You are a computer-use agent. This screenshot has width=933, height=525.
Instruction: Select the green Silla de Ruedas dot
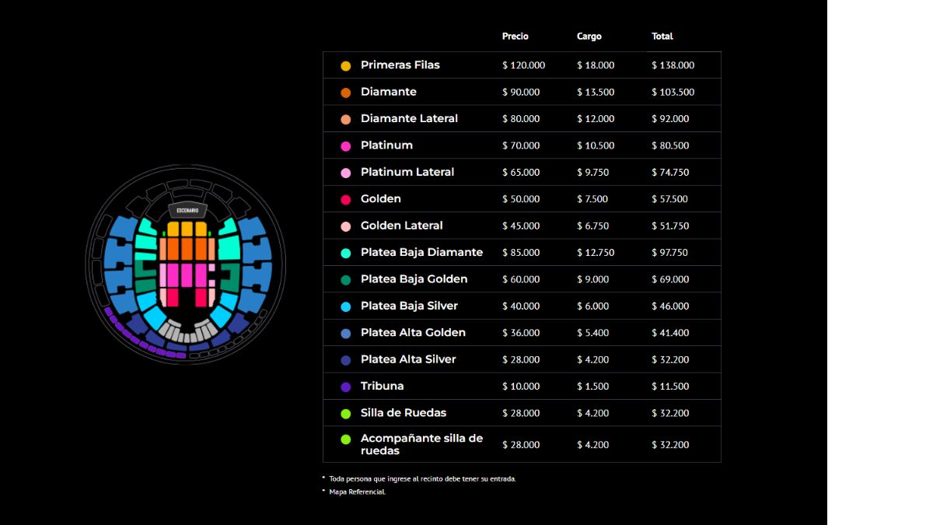click(x=346, y=413)
